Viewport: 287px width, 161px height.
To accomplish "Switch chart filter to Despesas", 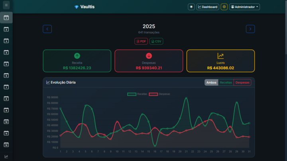I will point(242,82).
